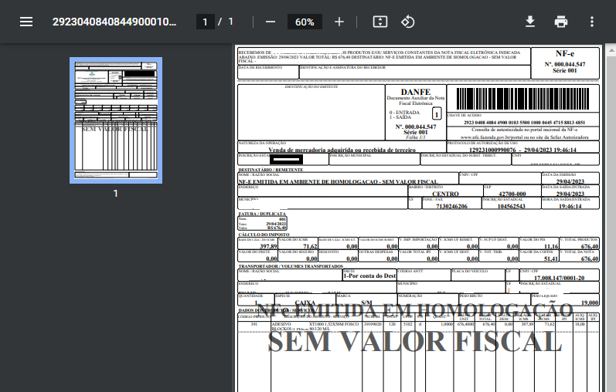Image resolution: width=616 pixels, height=392 pixels.
Task: Click the phone number 7130246206
Action: point(451,206)
